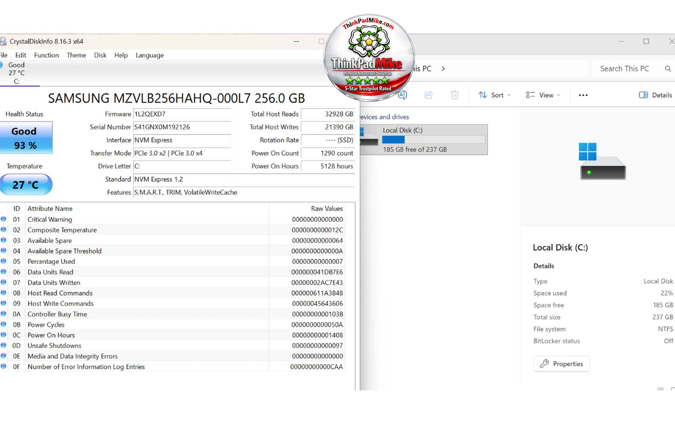
Task: Click the status orb for Data Units Written
Action: point(4,282)
